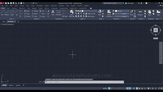Activate the Copy command
This screenshot has height=92, width=163.
(x=27, y=14)
